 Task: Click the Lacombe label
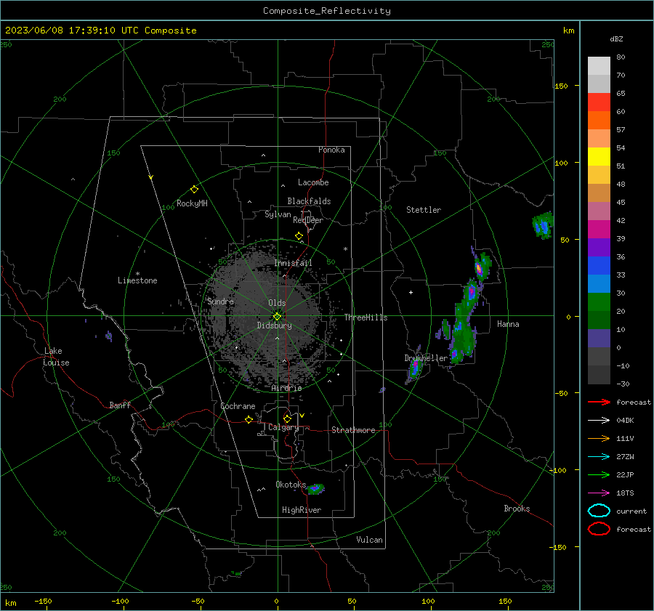313,182
